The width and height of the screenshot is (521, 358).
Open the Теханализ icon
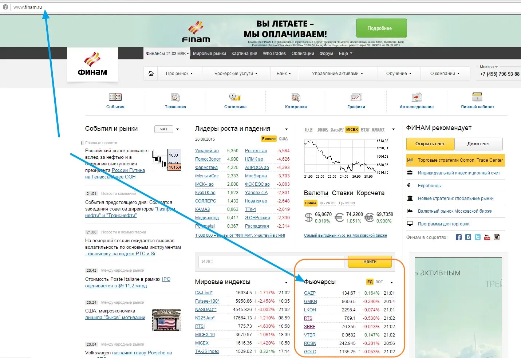(x=175, y=97)
